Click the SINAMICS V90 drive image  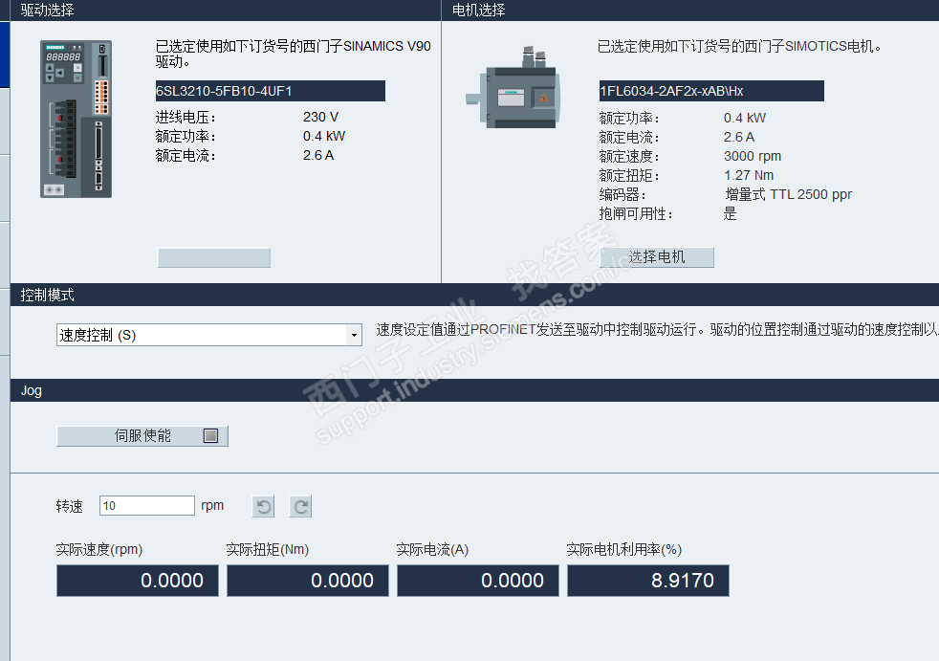point(76,120)
